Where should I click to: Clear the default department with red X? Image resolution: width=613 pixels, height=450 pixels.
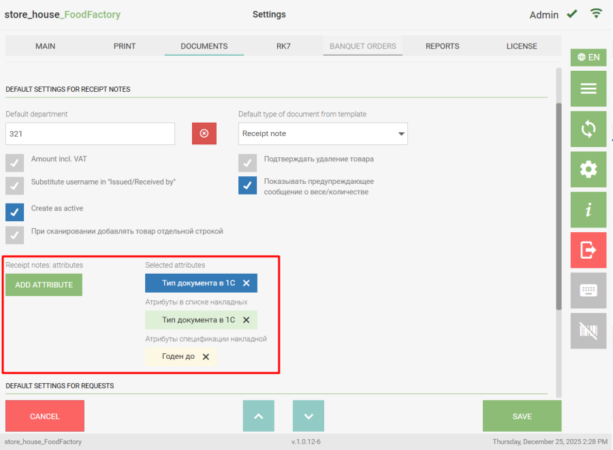[204, 133]
